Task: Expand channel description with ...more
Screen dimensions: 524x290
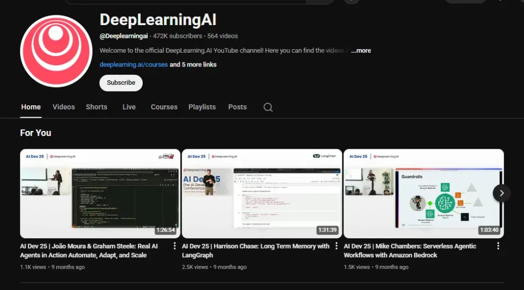Action: point(361,51)
